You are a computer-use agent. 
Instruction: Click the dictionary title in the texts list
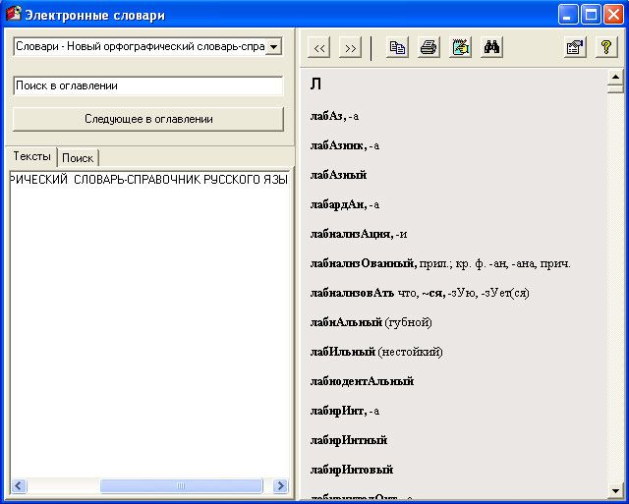(147, 180)
